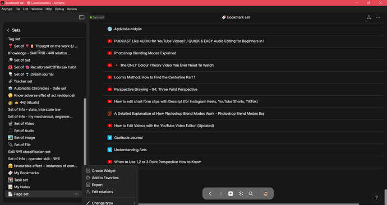Image resolution: width=387 pixels, height=205 pixels.
Task: Open the help question mark button
Action: tap(376, 198)
